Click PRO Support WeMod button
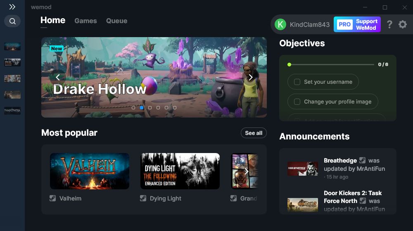413x231 pixels. 357,24
